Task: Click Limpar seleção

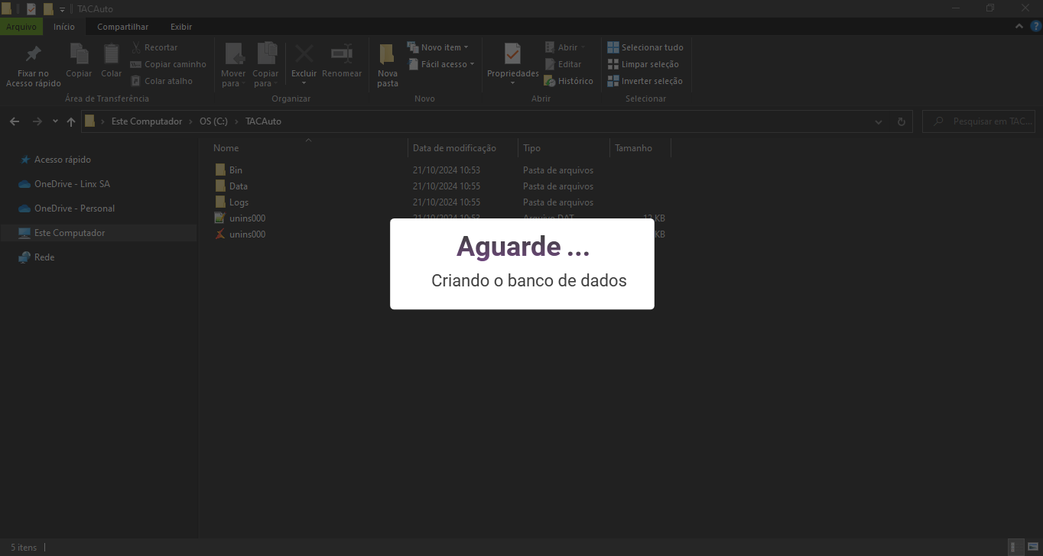Action: pos(643,64)
